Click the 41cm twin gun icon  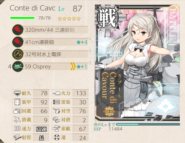(x=18, y=42)
